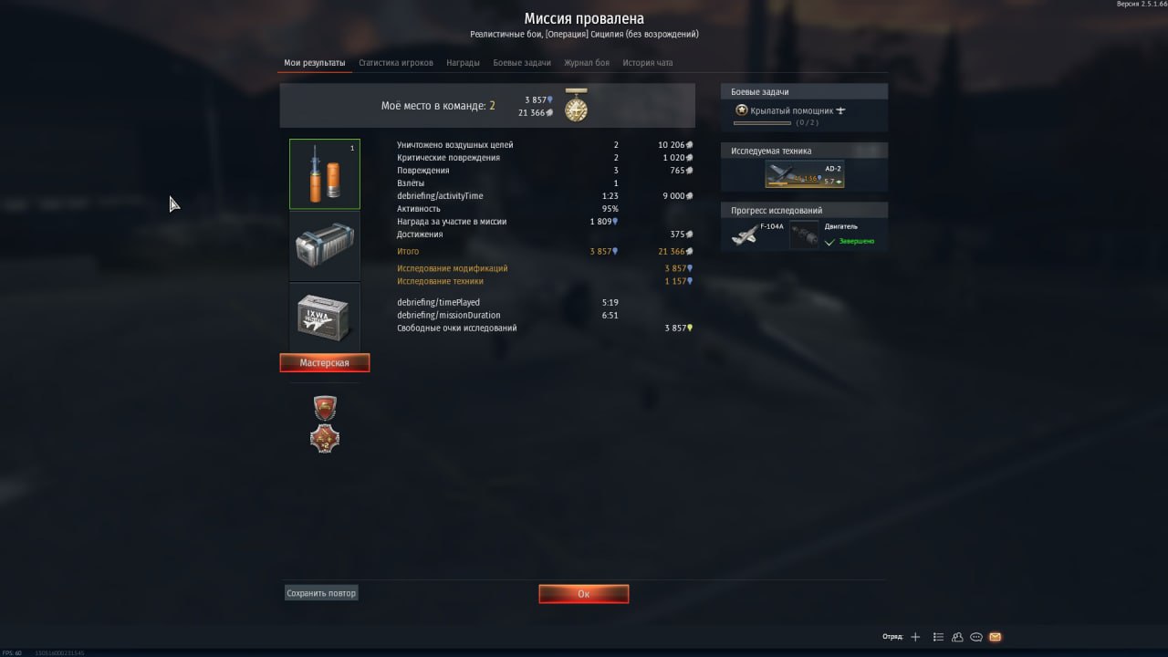Click the orange cross achievement badge
The width and height of the screenshot is (1168, 657).
click(325, 439)
